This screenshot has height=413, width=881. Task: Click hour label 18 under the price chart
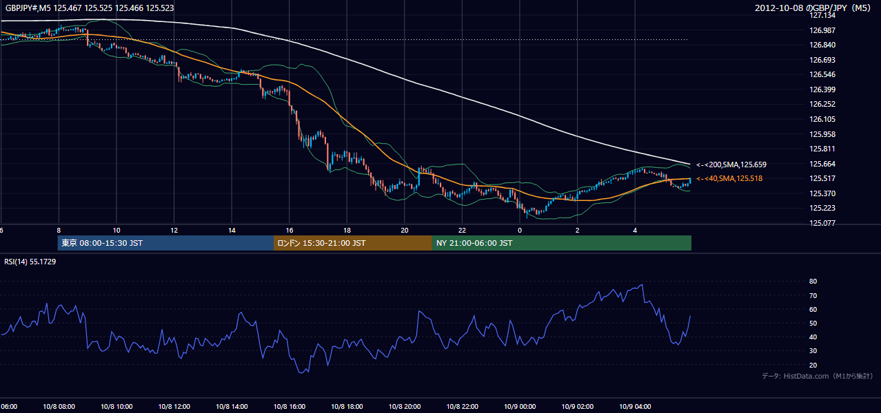347,230
